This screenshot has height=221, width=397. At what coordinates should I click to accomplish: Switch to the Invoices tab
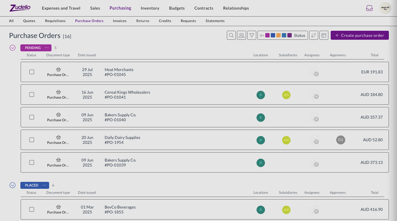(x=120, y=21)
